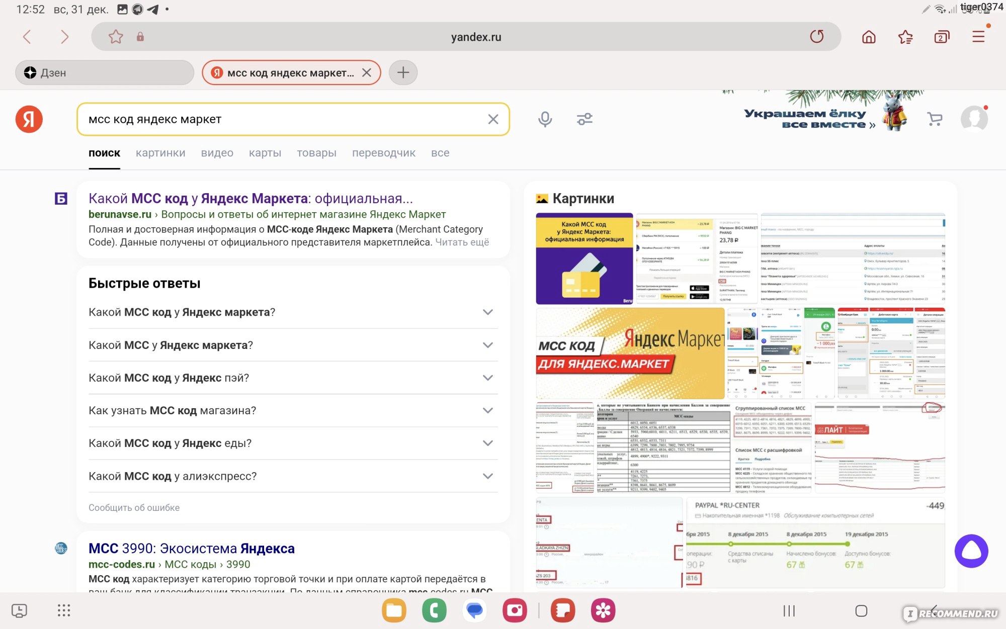Viewport: 1006px width, 629px height.
Task: Go back using the browser back arrow
Action: [27, 37]
